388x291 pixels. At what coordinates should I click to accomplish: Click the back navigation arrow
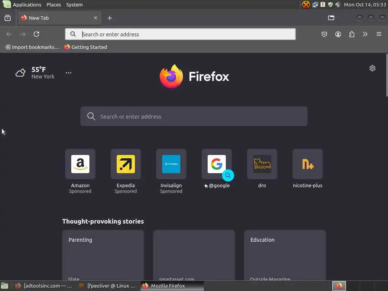tap(9, 34)
